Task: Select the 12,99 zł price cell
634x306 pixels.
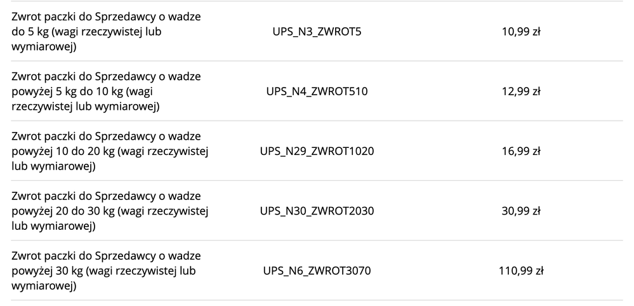Action: click(x=520, y=91)
